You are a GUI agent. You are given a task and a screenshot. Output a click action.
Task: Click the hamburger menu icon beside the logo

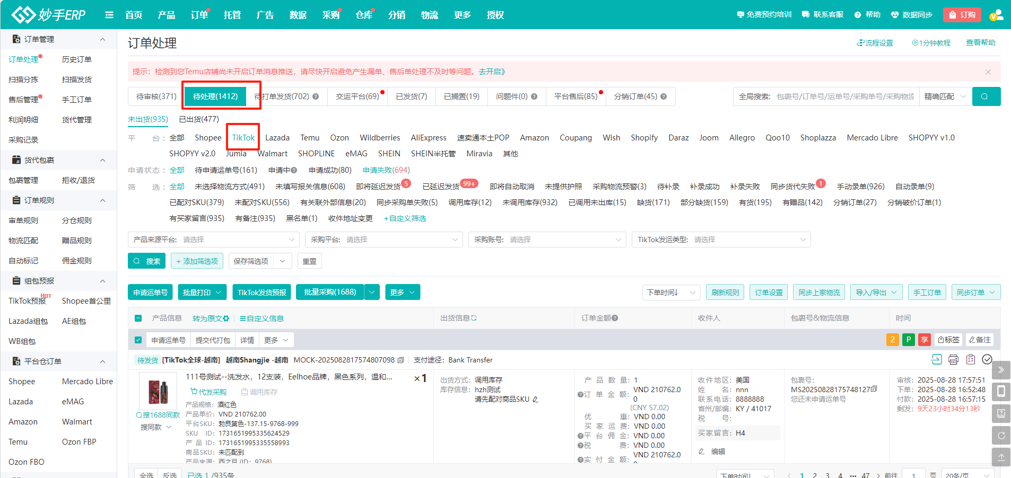pyautogui.click(x=109, y=15)
